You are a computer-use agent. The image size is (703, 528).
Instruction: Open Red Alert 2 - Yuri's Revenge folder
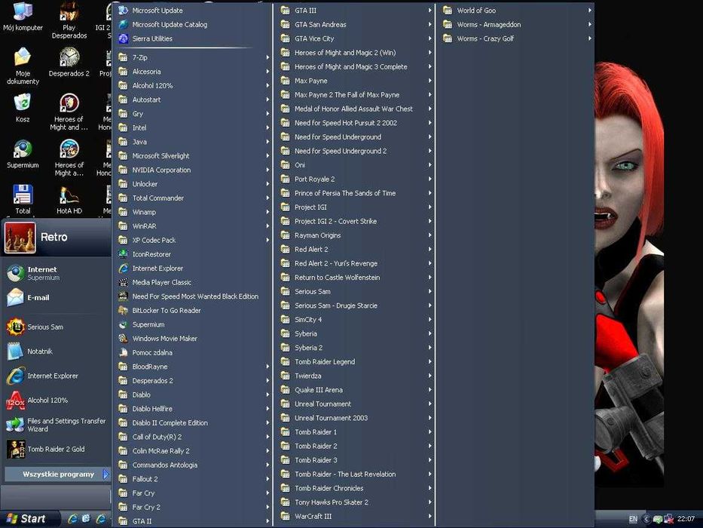pos(356,263)
